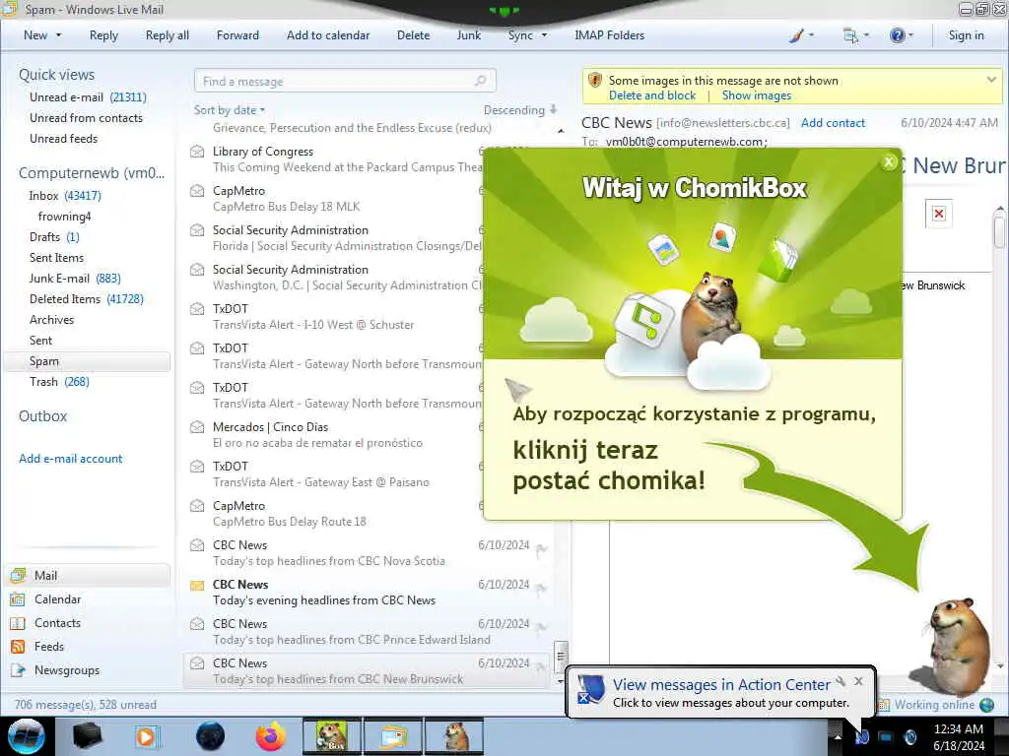Click Delete and block link
Image resolution: width=1009 pixels, height=756 pixels.
tap(652, 95)
